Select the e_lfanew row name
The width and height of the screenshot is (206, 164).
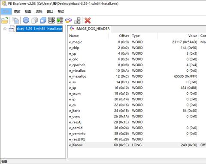pos(76,145)
